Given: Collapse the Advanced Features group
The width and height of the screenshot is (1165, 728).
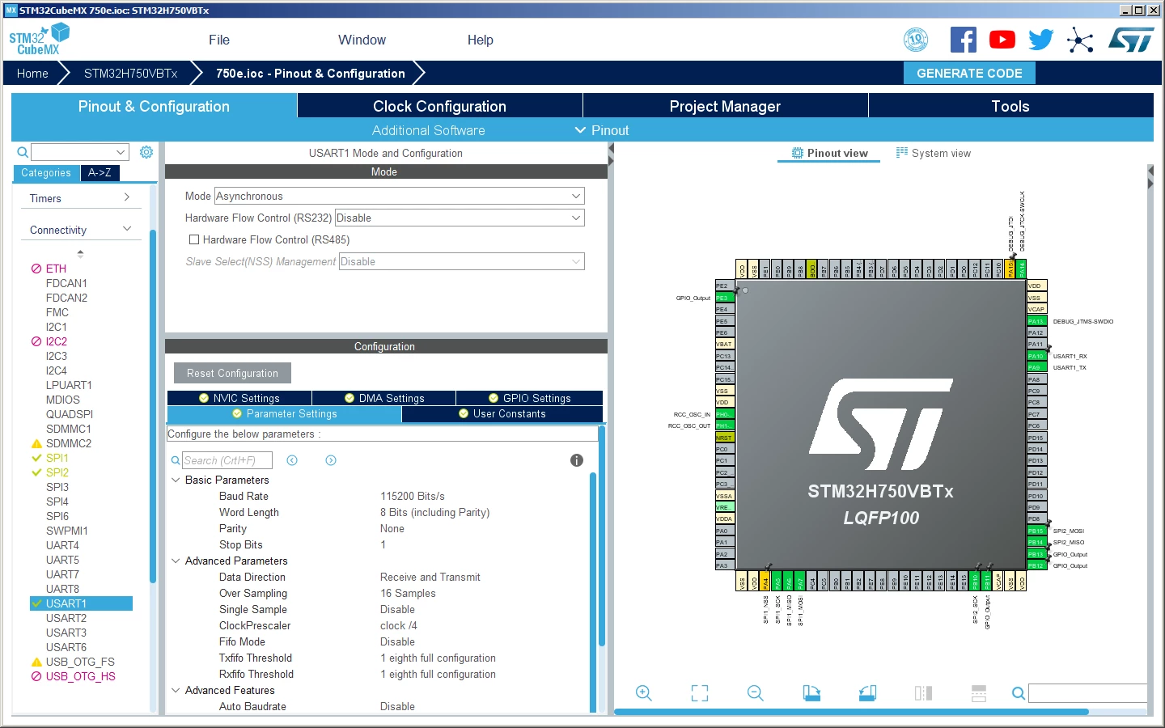Looking at the screenshot, I should coord(176,690).
